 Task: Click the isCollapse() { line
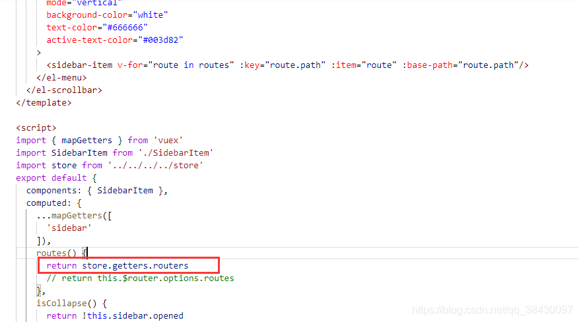72,304
